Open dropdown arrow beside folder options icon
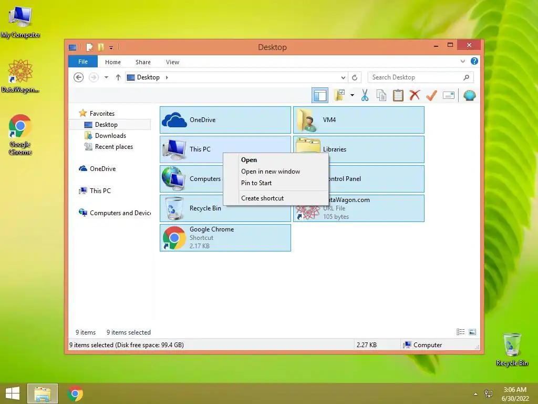 [352, 95]
